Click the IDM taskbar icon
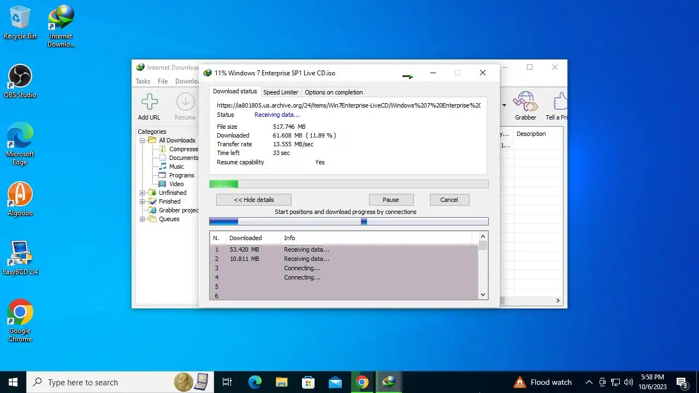This screenshot has height=393, width=699. click(x=389, y=382)
